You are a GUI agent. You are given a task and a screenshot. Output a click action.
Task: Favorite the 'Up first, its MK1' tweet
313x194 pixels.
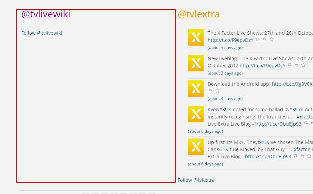(309, 156)
